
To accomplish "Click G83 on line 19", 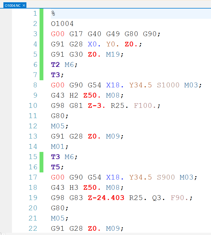I will click(76, 198).
